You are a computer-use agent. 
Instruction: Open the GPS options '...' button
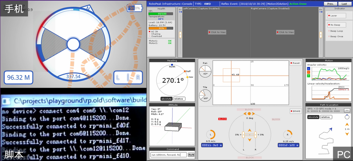coord(347,110)
